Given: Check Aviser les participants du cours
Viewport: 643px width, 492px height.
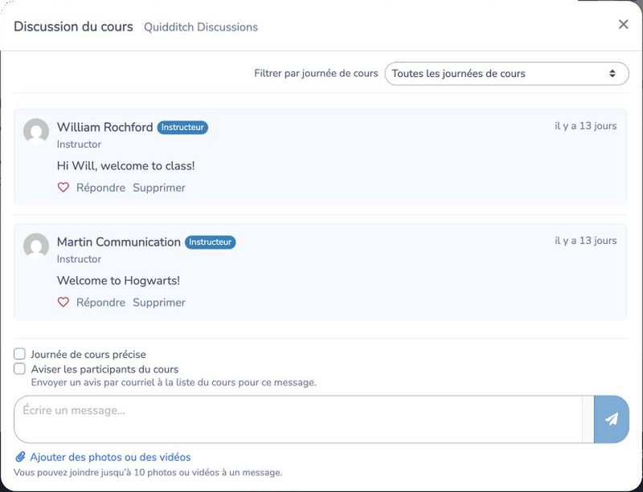Looking at the screenshot, I should coord(19,368).
